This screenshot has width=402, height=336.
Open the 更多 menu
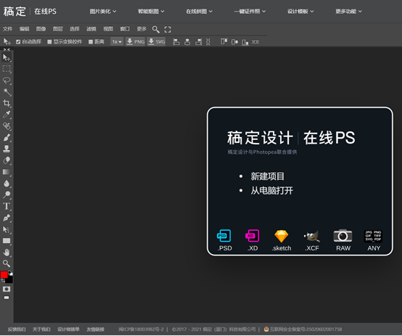coord(141,29)
